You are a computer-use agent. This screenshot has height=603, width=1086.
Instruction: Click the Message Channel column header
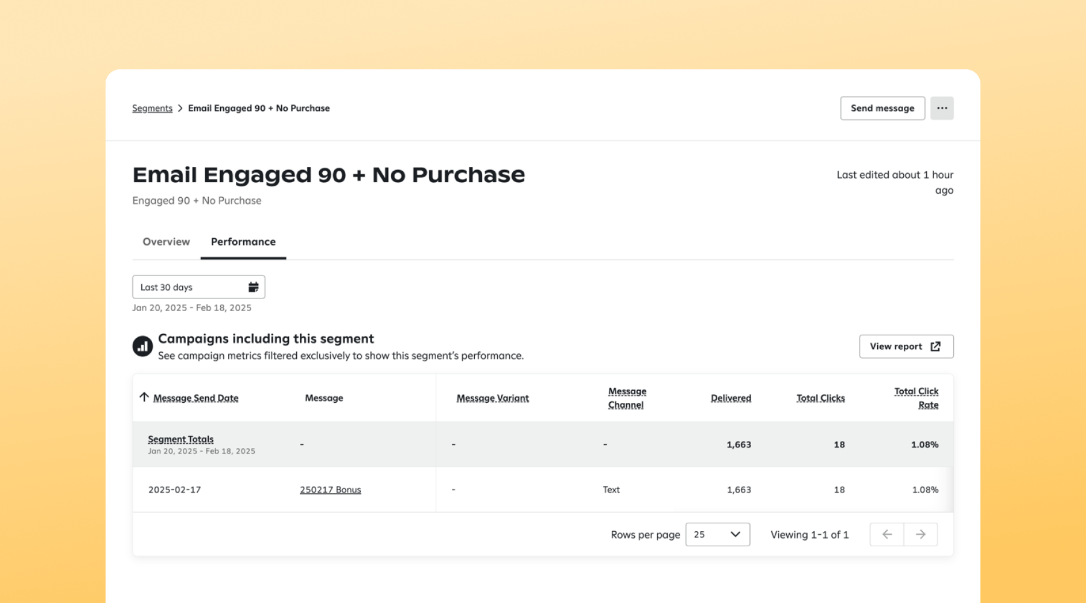(x=627, y=398)
